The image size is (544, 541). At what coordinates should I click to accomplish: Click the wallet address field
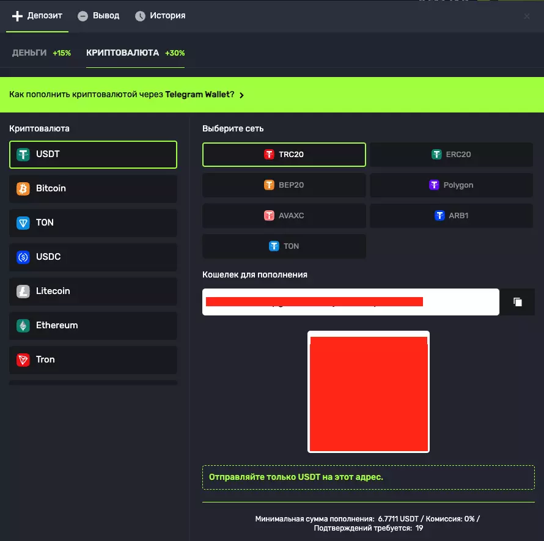(350, 302)
